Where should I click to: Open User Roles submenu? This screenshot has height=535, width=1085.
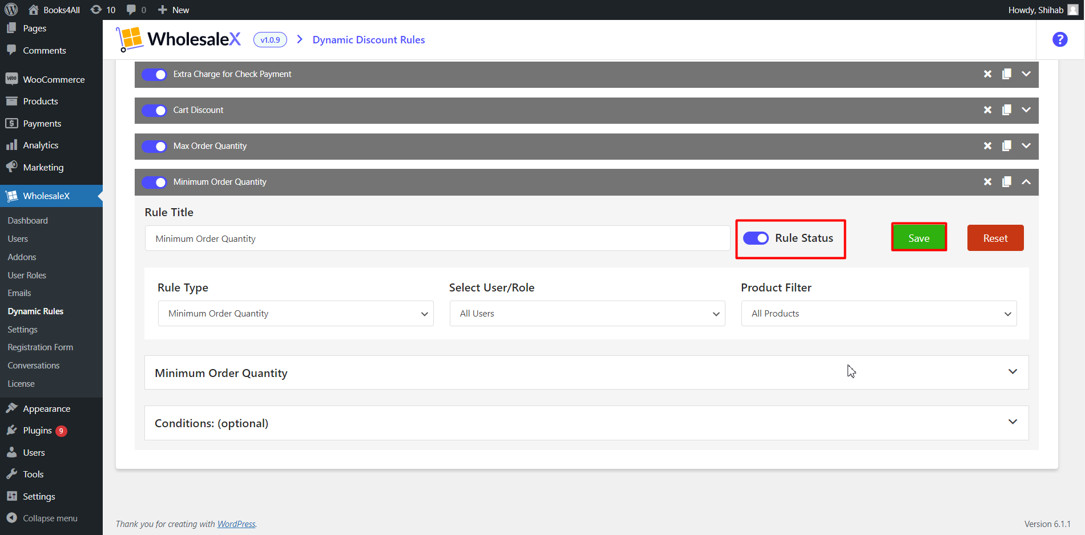(x=27, y=275)
